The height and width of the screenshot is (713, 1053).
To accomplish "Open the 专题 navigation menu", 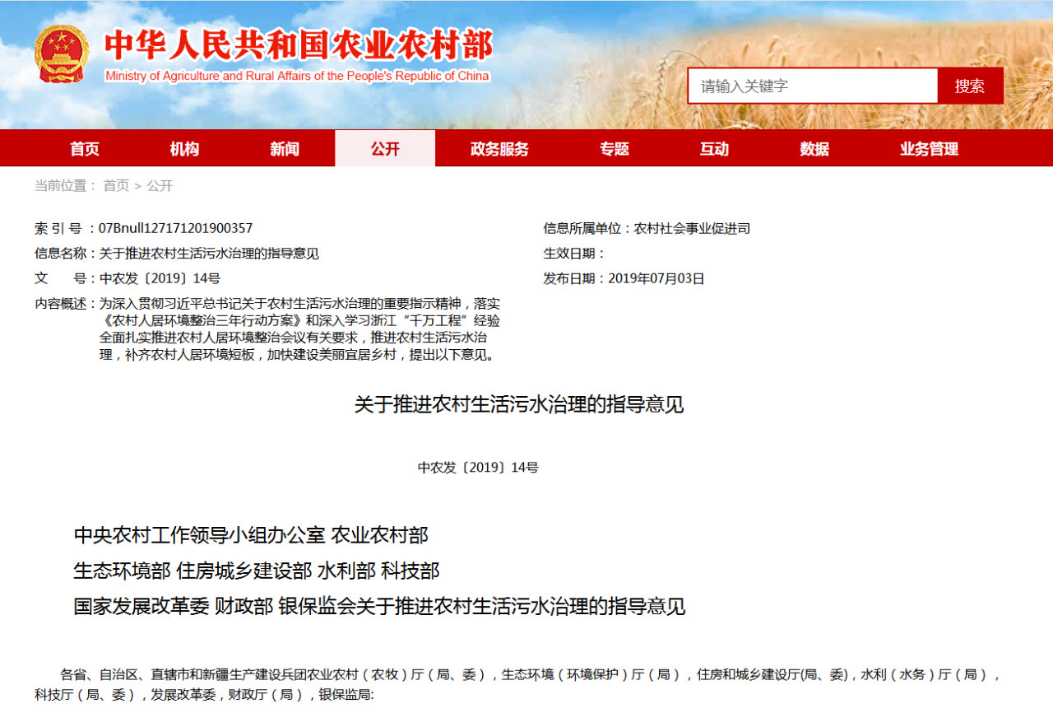I will click(613, 148).
